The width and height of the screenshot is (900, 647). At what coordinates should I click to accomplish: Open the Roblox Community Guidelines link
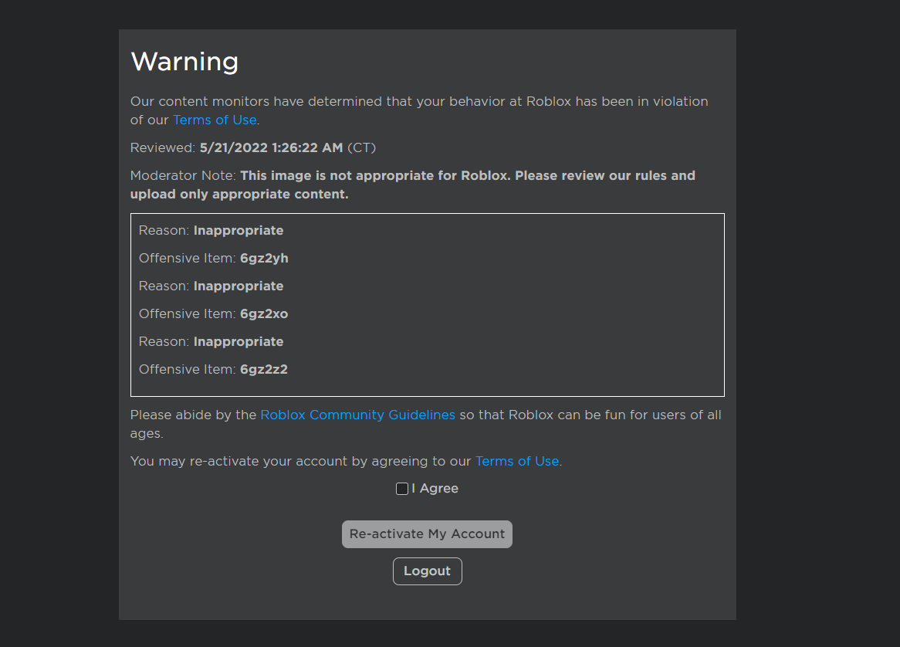(357, 415)
